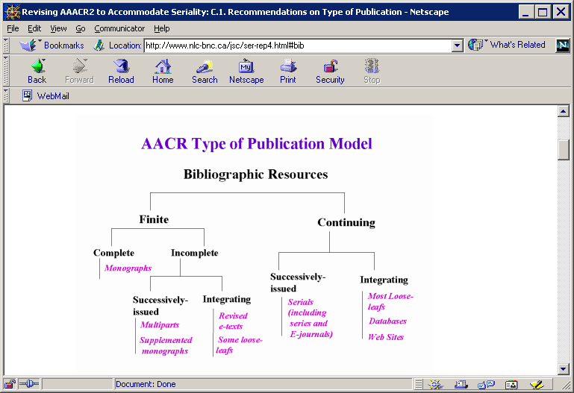Open What's Related

(x=507, y=45)
